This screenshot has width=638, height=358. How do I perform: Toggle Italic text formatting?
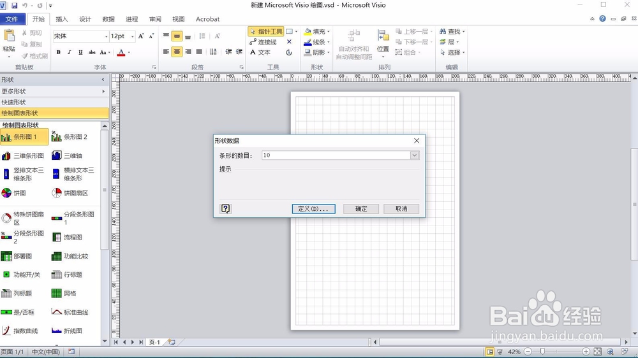[69, 52]
